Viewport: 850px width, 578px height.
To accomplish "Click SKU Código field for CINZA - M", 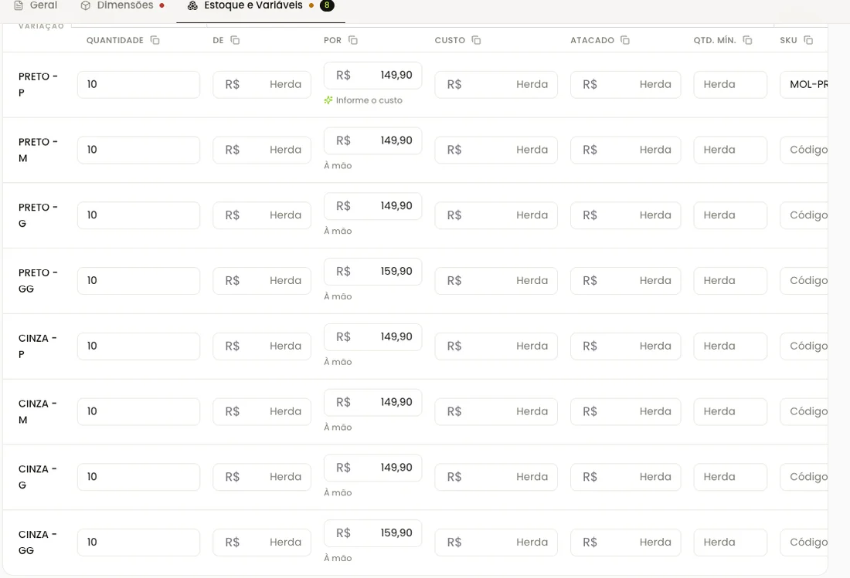I will [804, 412].
